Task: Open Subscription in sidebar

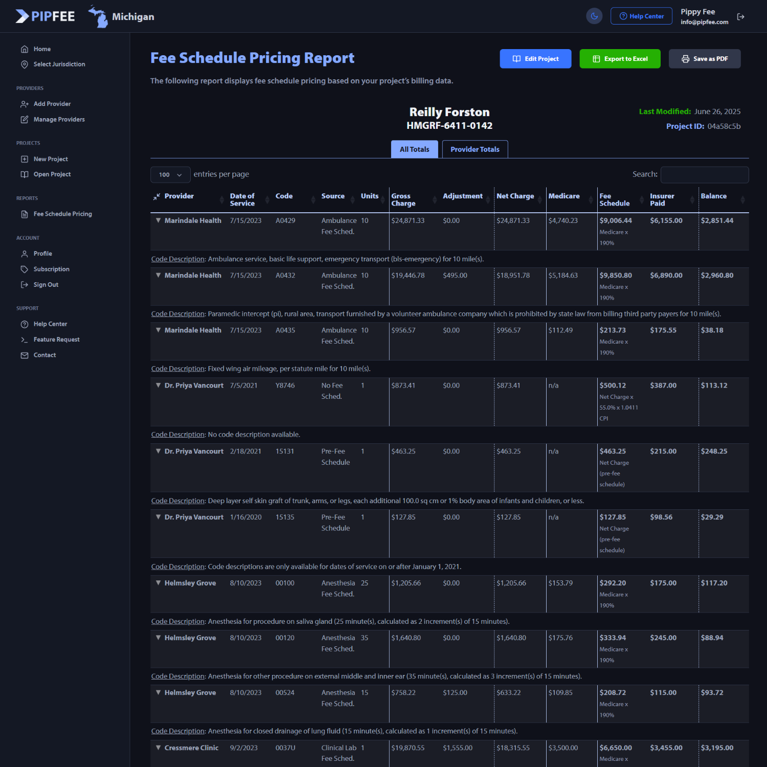Action: (52, 269)
